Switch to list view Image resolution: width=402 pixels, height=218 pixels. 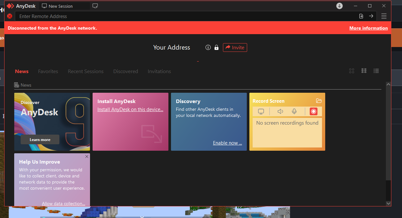click(376, 71)
